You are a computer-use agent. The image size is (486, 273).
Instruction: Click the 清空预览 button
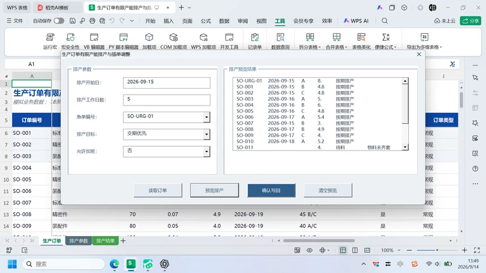pyautogui.click(x=327, y=190)
